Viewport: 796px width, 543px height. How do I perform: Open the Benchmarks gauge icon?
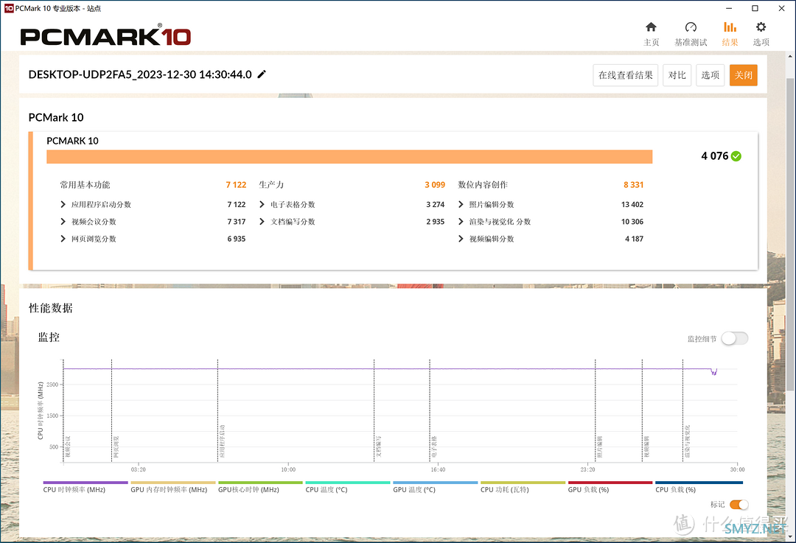tap(691, 27)
